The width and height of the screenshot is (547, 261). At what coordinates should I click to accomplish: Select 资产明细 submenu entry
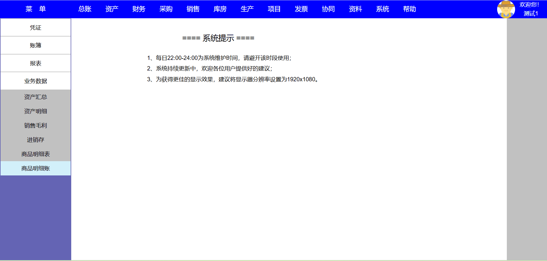coord(36,111)
